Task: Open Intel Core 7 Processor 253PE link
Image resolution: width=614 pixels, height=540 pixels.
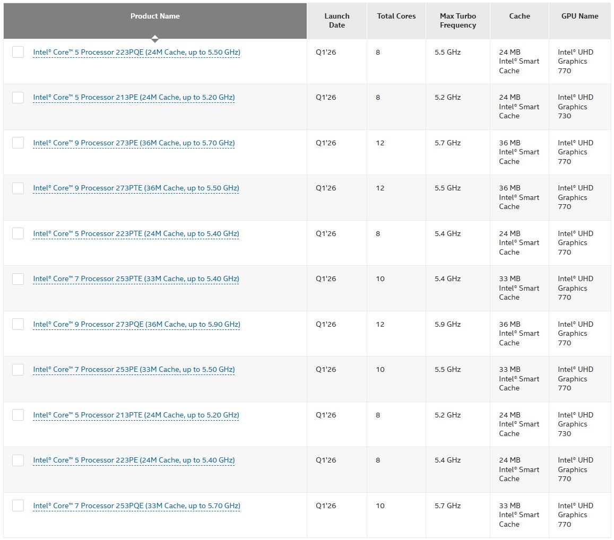Action: pos(134,370)
